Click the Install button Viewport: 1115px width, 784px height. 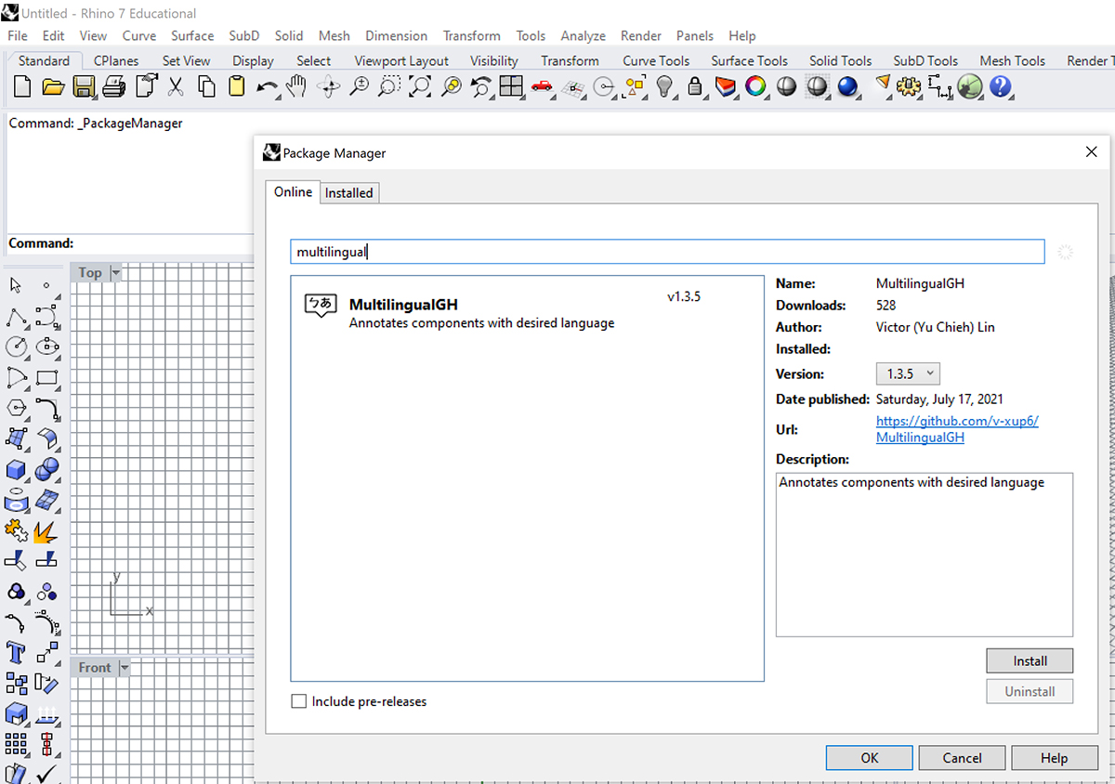click(1030, 660)
